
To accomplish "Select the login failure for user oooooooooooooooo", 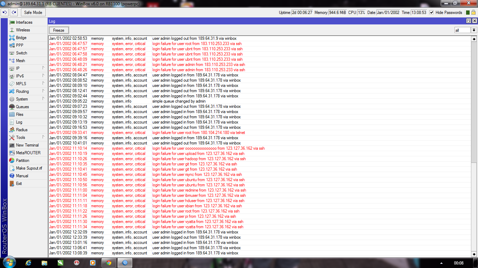I will click(260, 148).
